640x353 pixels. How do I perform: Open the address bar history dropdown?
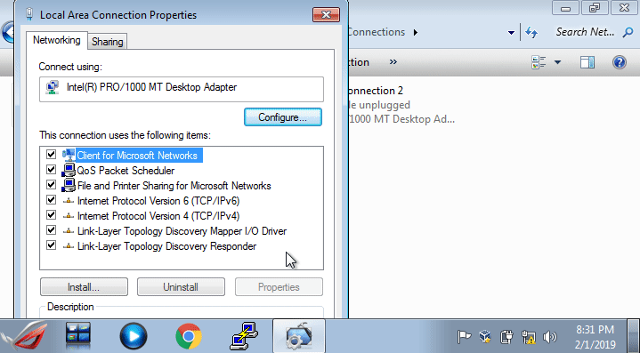(x=511, y=33)
